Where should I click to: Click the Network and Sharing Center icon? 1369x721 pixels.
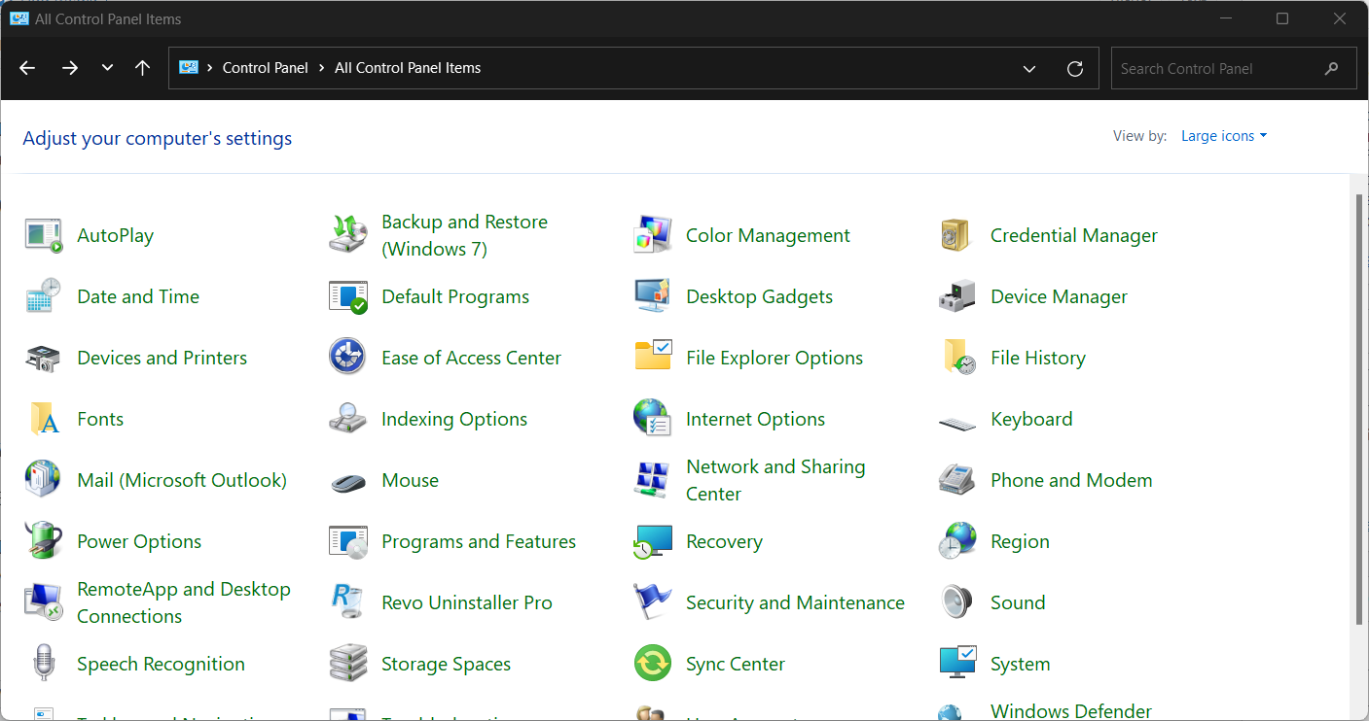[x=653, y=480]
